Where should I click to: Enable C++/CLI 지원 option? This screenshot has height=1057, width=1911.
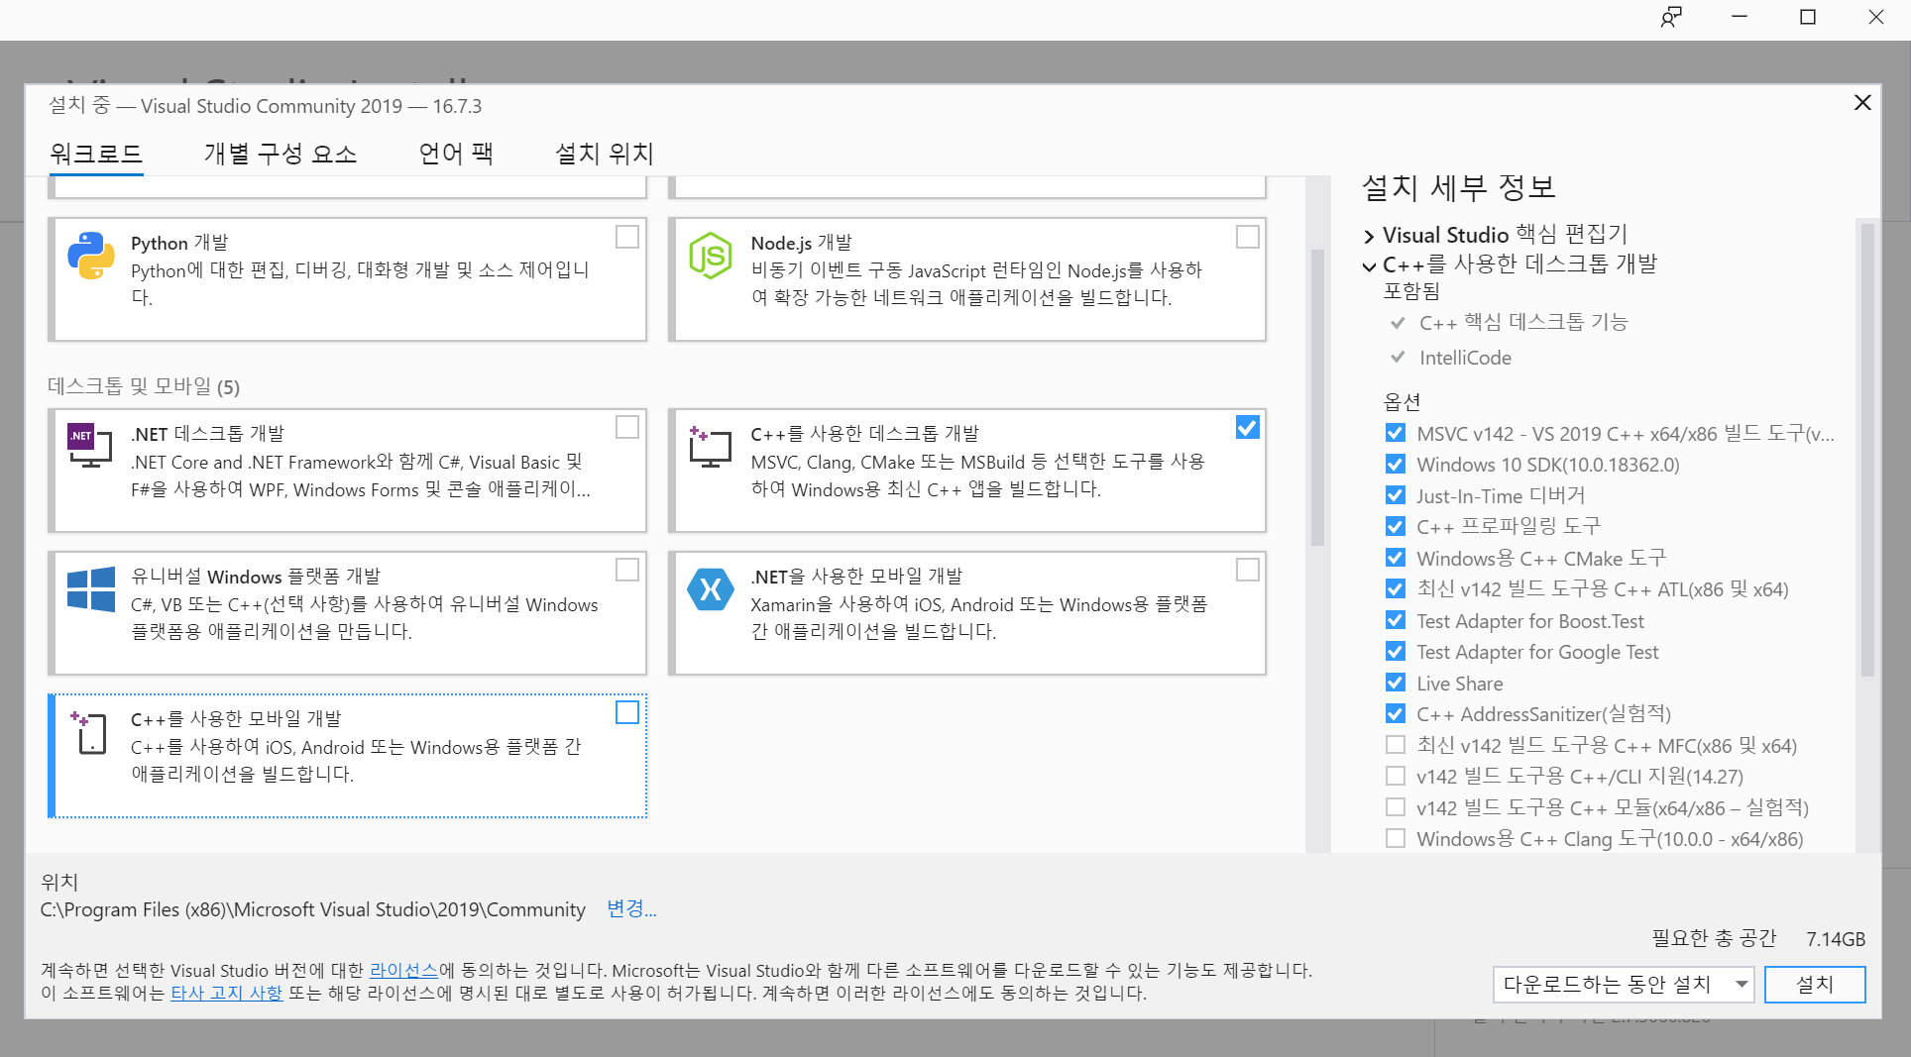pyautogui.click(x=1396, y=776)
